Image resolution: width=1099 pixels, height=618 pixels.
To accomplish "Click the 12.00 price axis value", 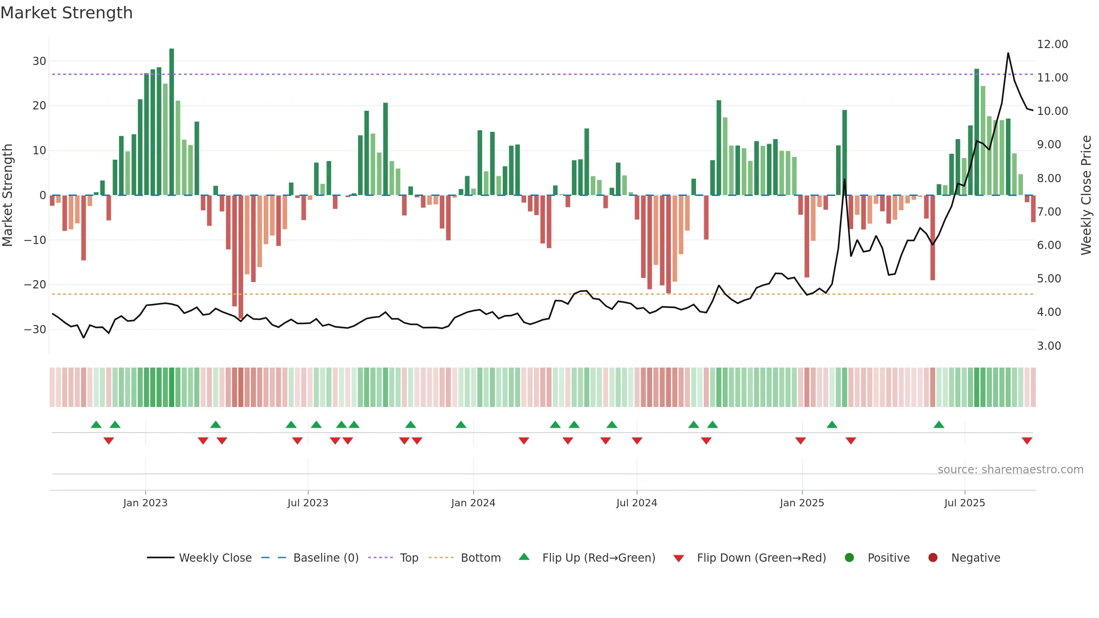I will tap(1052, 44).
